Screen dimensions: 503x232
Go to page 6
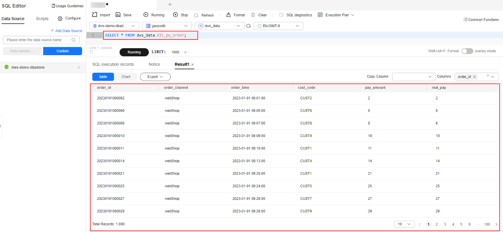[470, 224]
